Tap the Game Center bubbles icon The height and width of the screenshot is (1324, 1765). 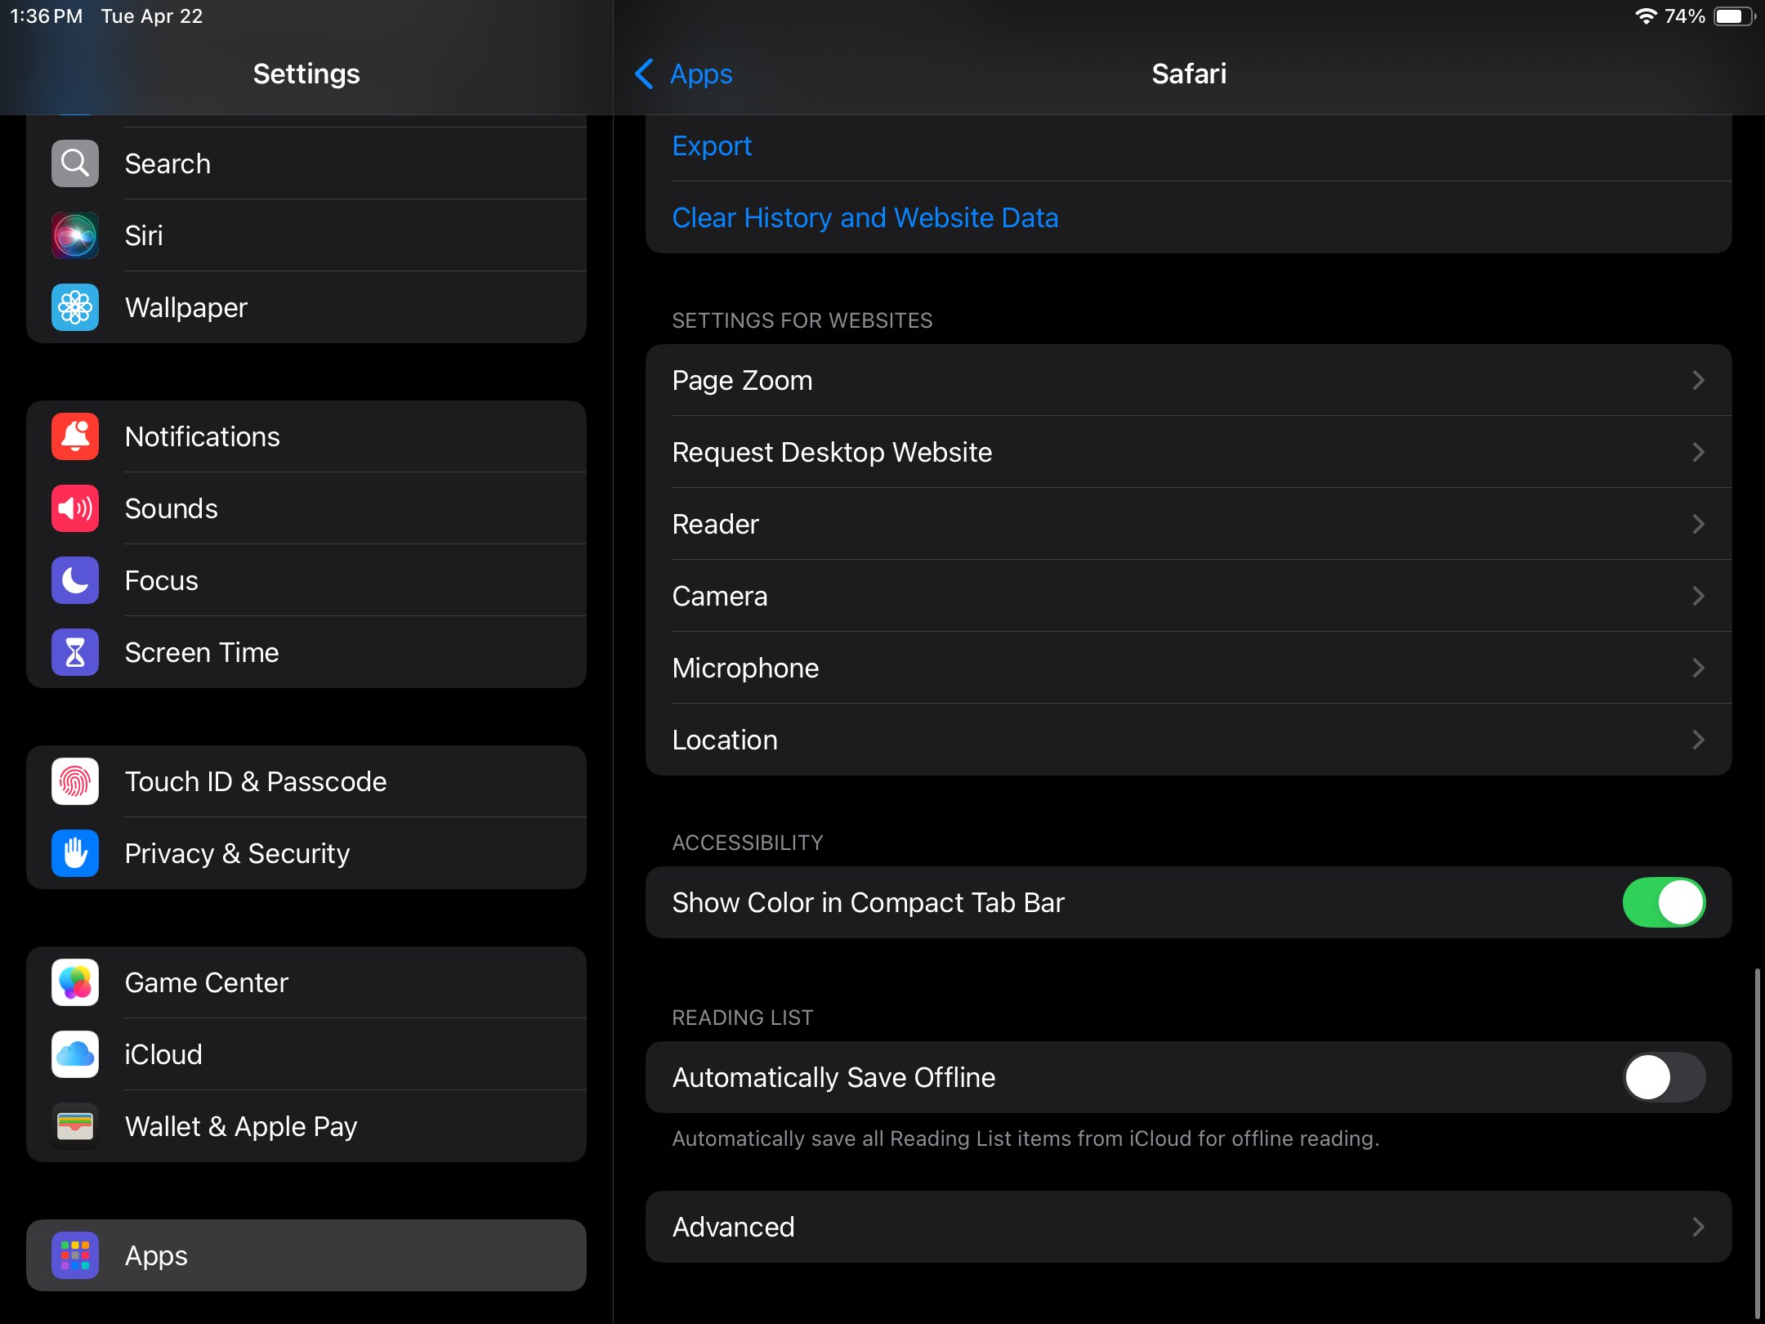(x=75, y=982)
